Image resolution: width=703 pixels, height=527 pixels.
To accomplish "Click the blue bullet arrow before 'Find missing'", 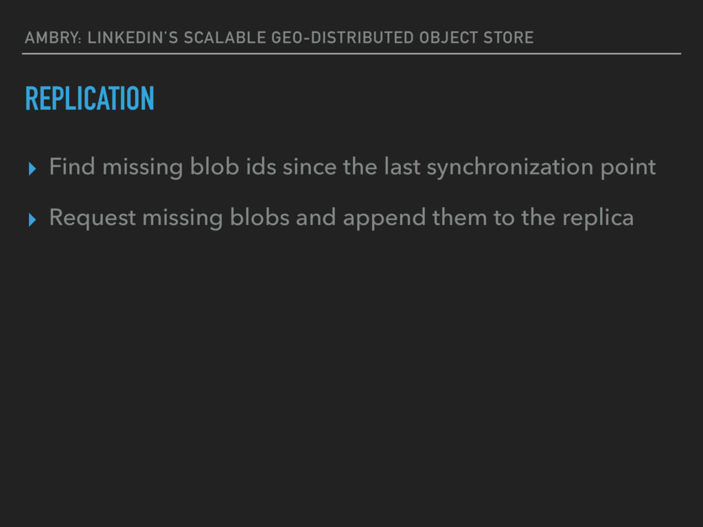I will tap(32, 169).
